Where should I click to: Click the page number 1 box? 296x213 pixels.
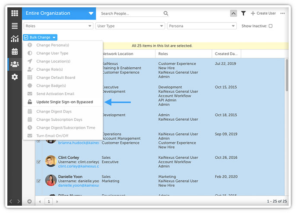tap(49, 201)
